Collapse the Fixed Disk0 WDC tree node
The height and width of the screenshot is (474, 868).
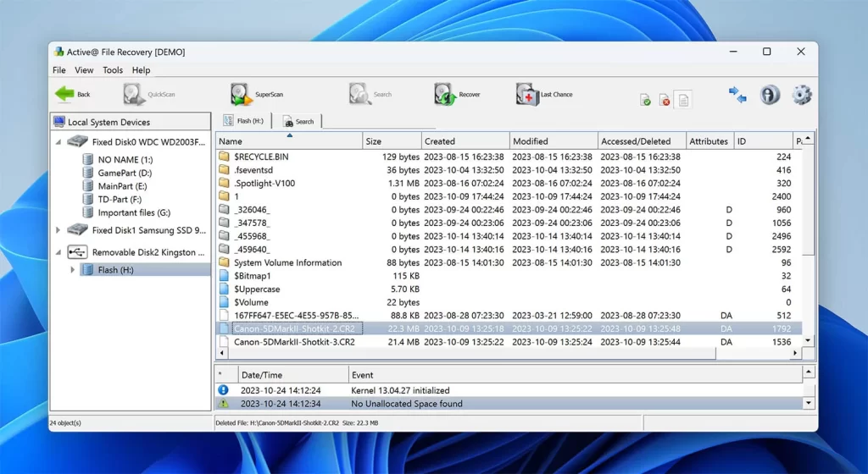(x=58, y=142)
